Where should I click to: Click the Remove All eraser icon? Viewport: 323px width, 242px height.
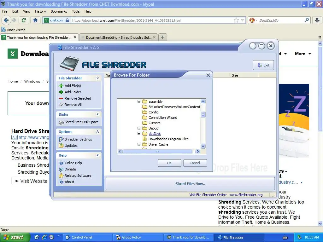pyautogui.click(x=61, y=105)
